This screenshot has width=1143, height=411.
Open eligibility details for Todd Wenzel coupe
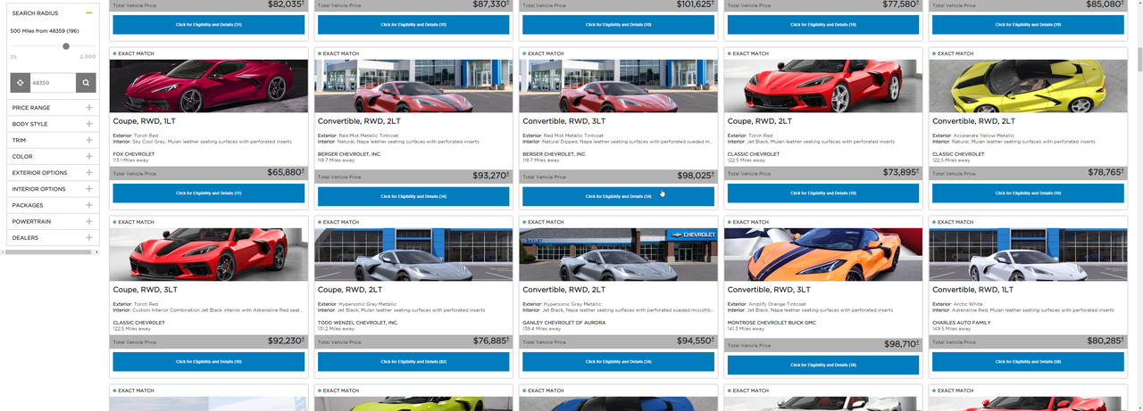click(x=413, y=362)
